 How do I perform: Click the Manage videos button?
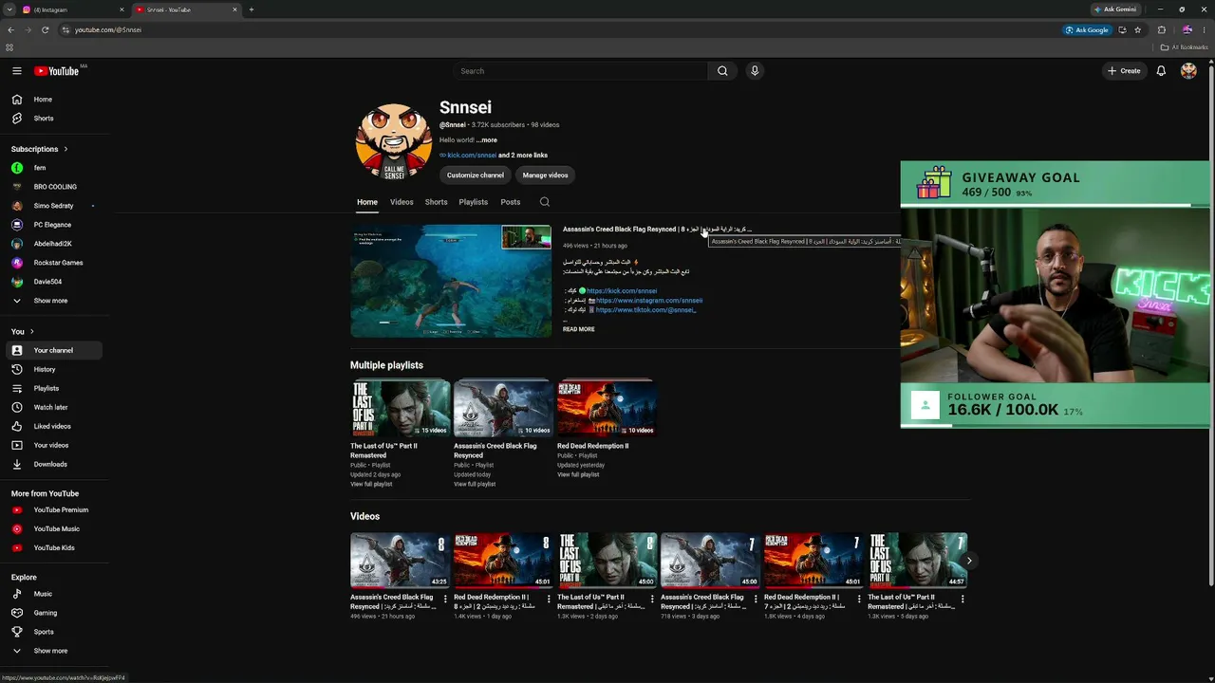(x=545, y=175)
